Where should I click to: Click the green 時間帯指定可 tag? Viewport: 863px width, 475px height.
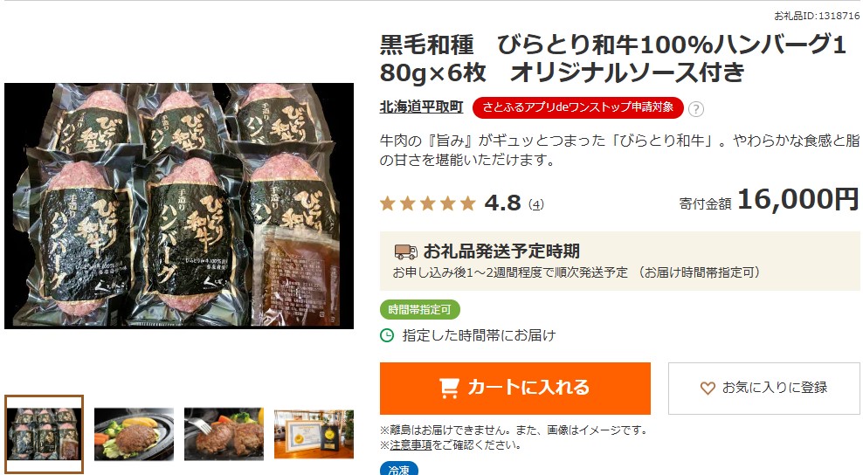pyautogui.click(x=420, y=310)
